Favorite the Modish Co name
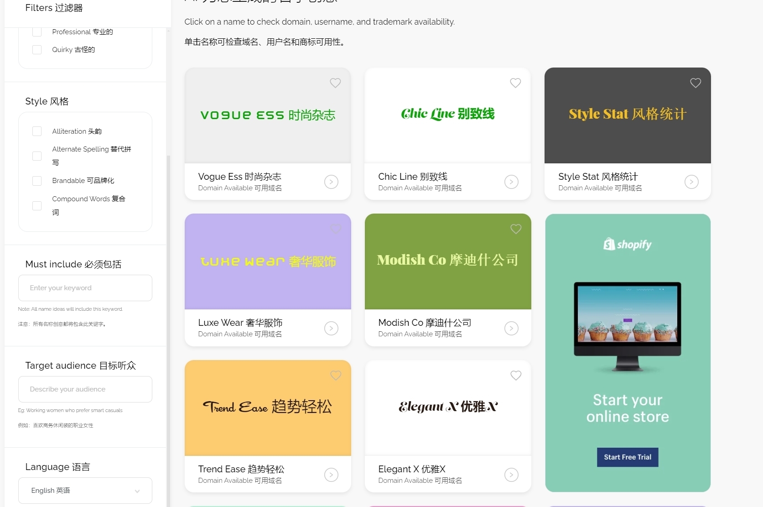This screenshot has height=507, width=763. point(516,229)
